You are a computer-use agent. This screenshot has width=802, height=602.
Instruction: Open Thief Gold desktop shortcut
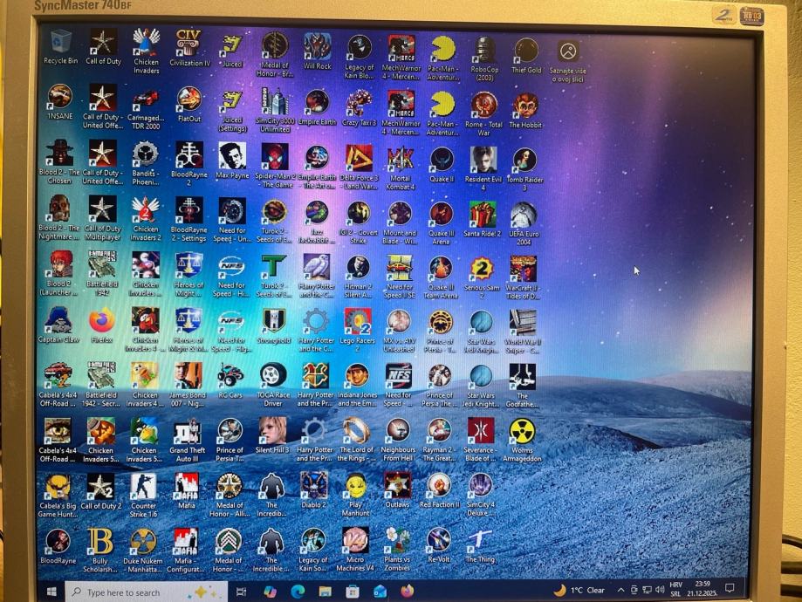coord(526,55)
